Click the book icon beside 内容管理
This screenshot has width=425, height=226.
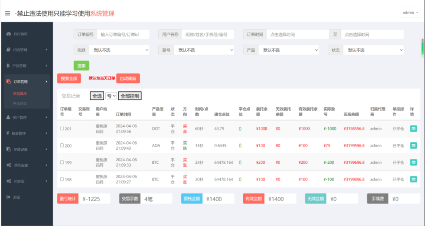pyautogui.click(x=8, y=50)
